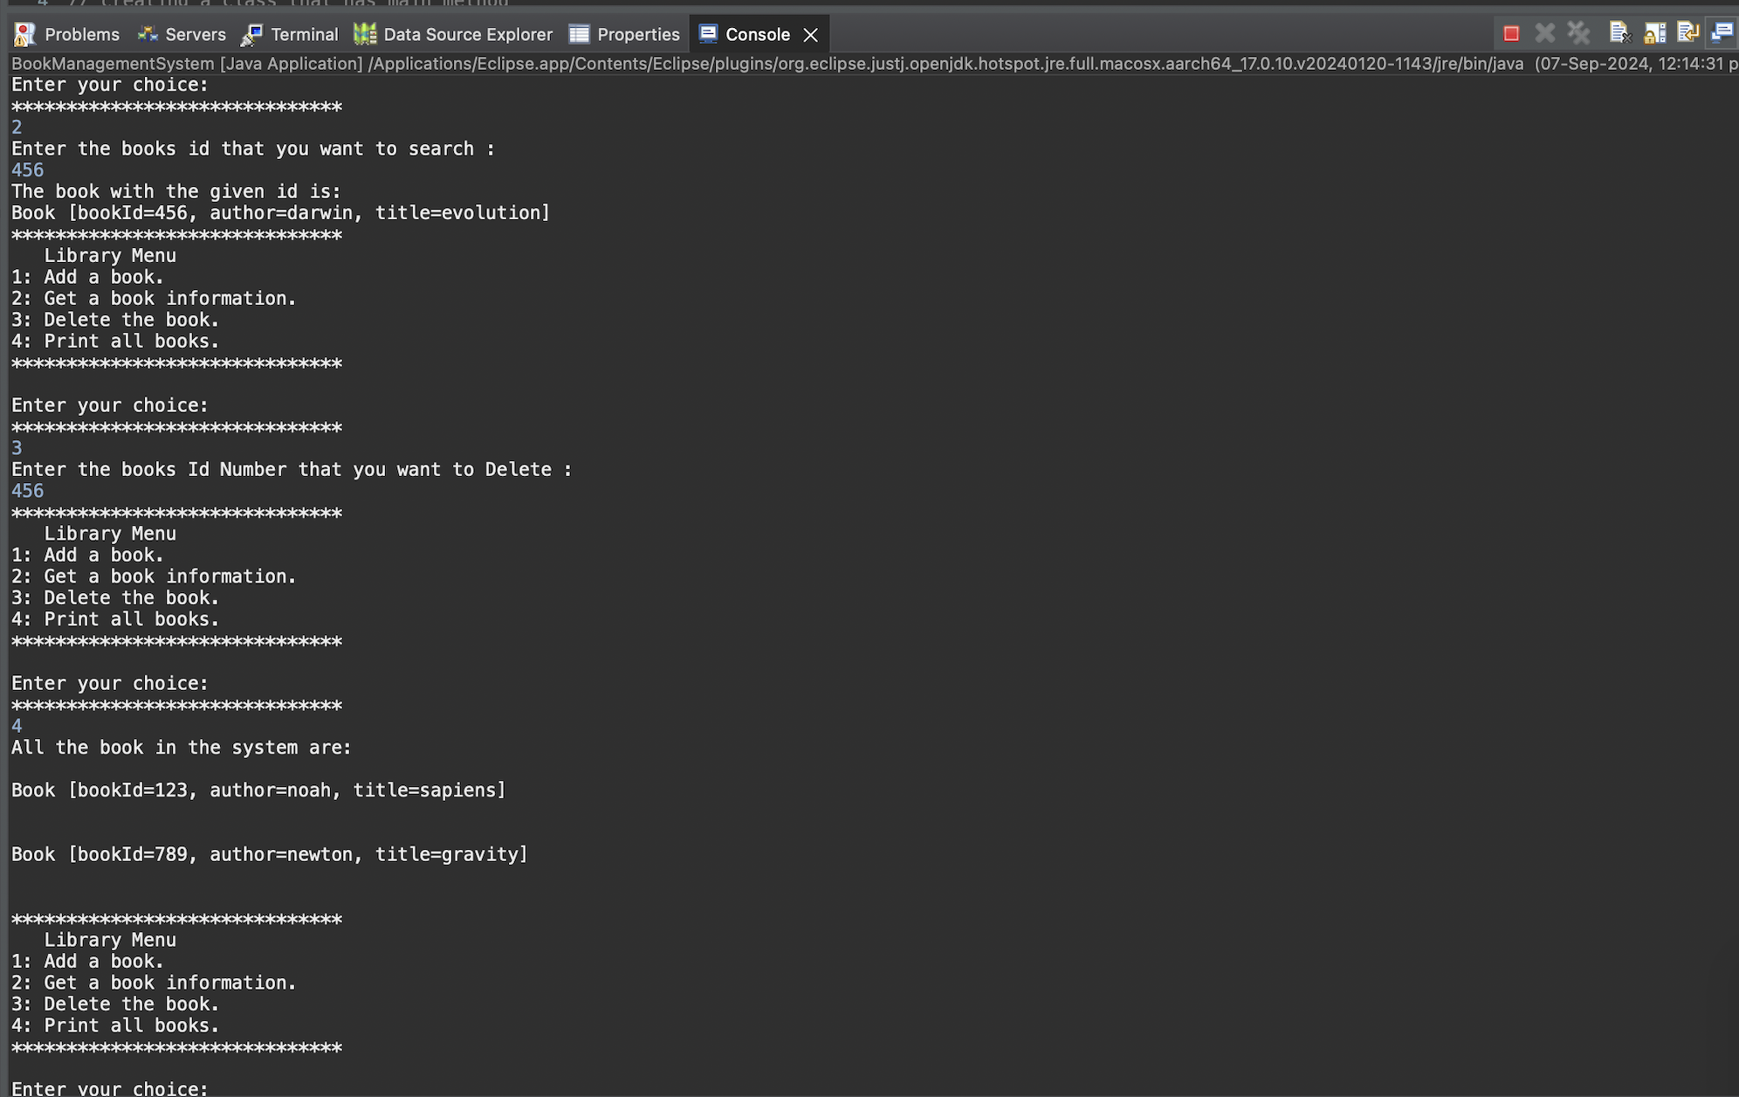Screen dimensions: 1739x1097
Task: Toggle the Word Wrap icon
Action: [1687, 34]
